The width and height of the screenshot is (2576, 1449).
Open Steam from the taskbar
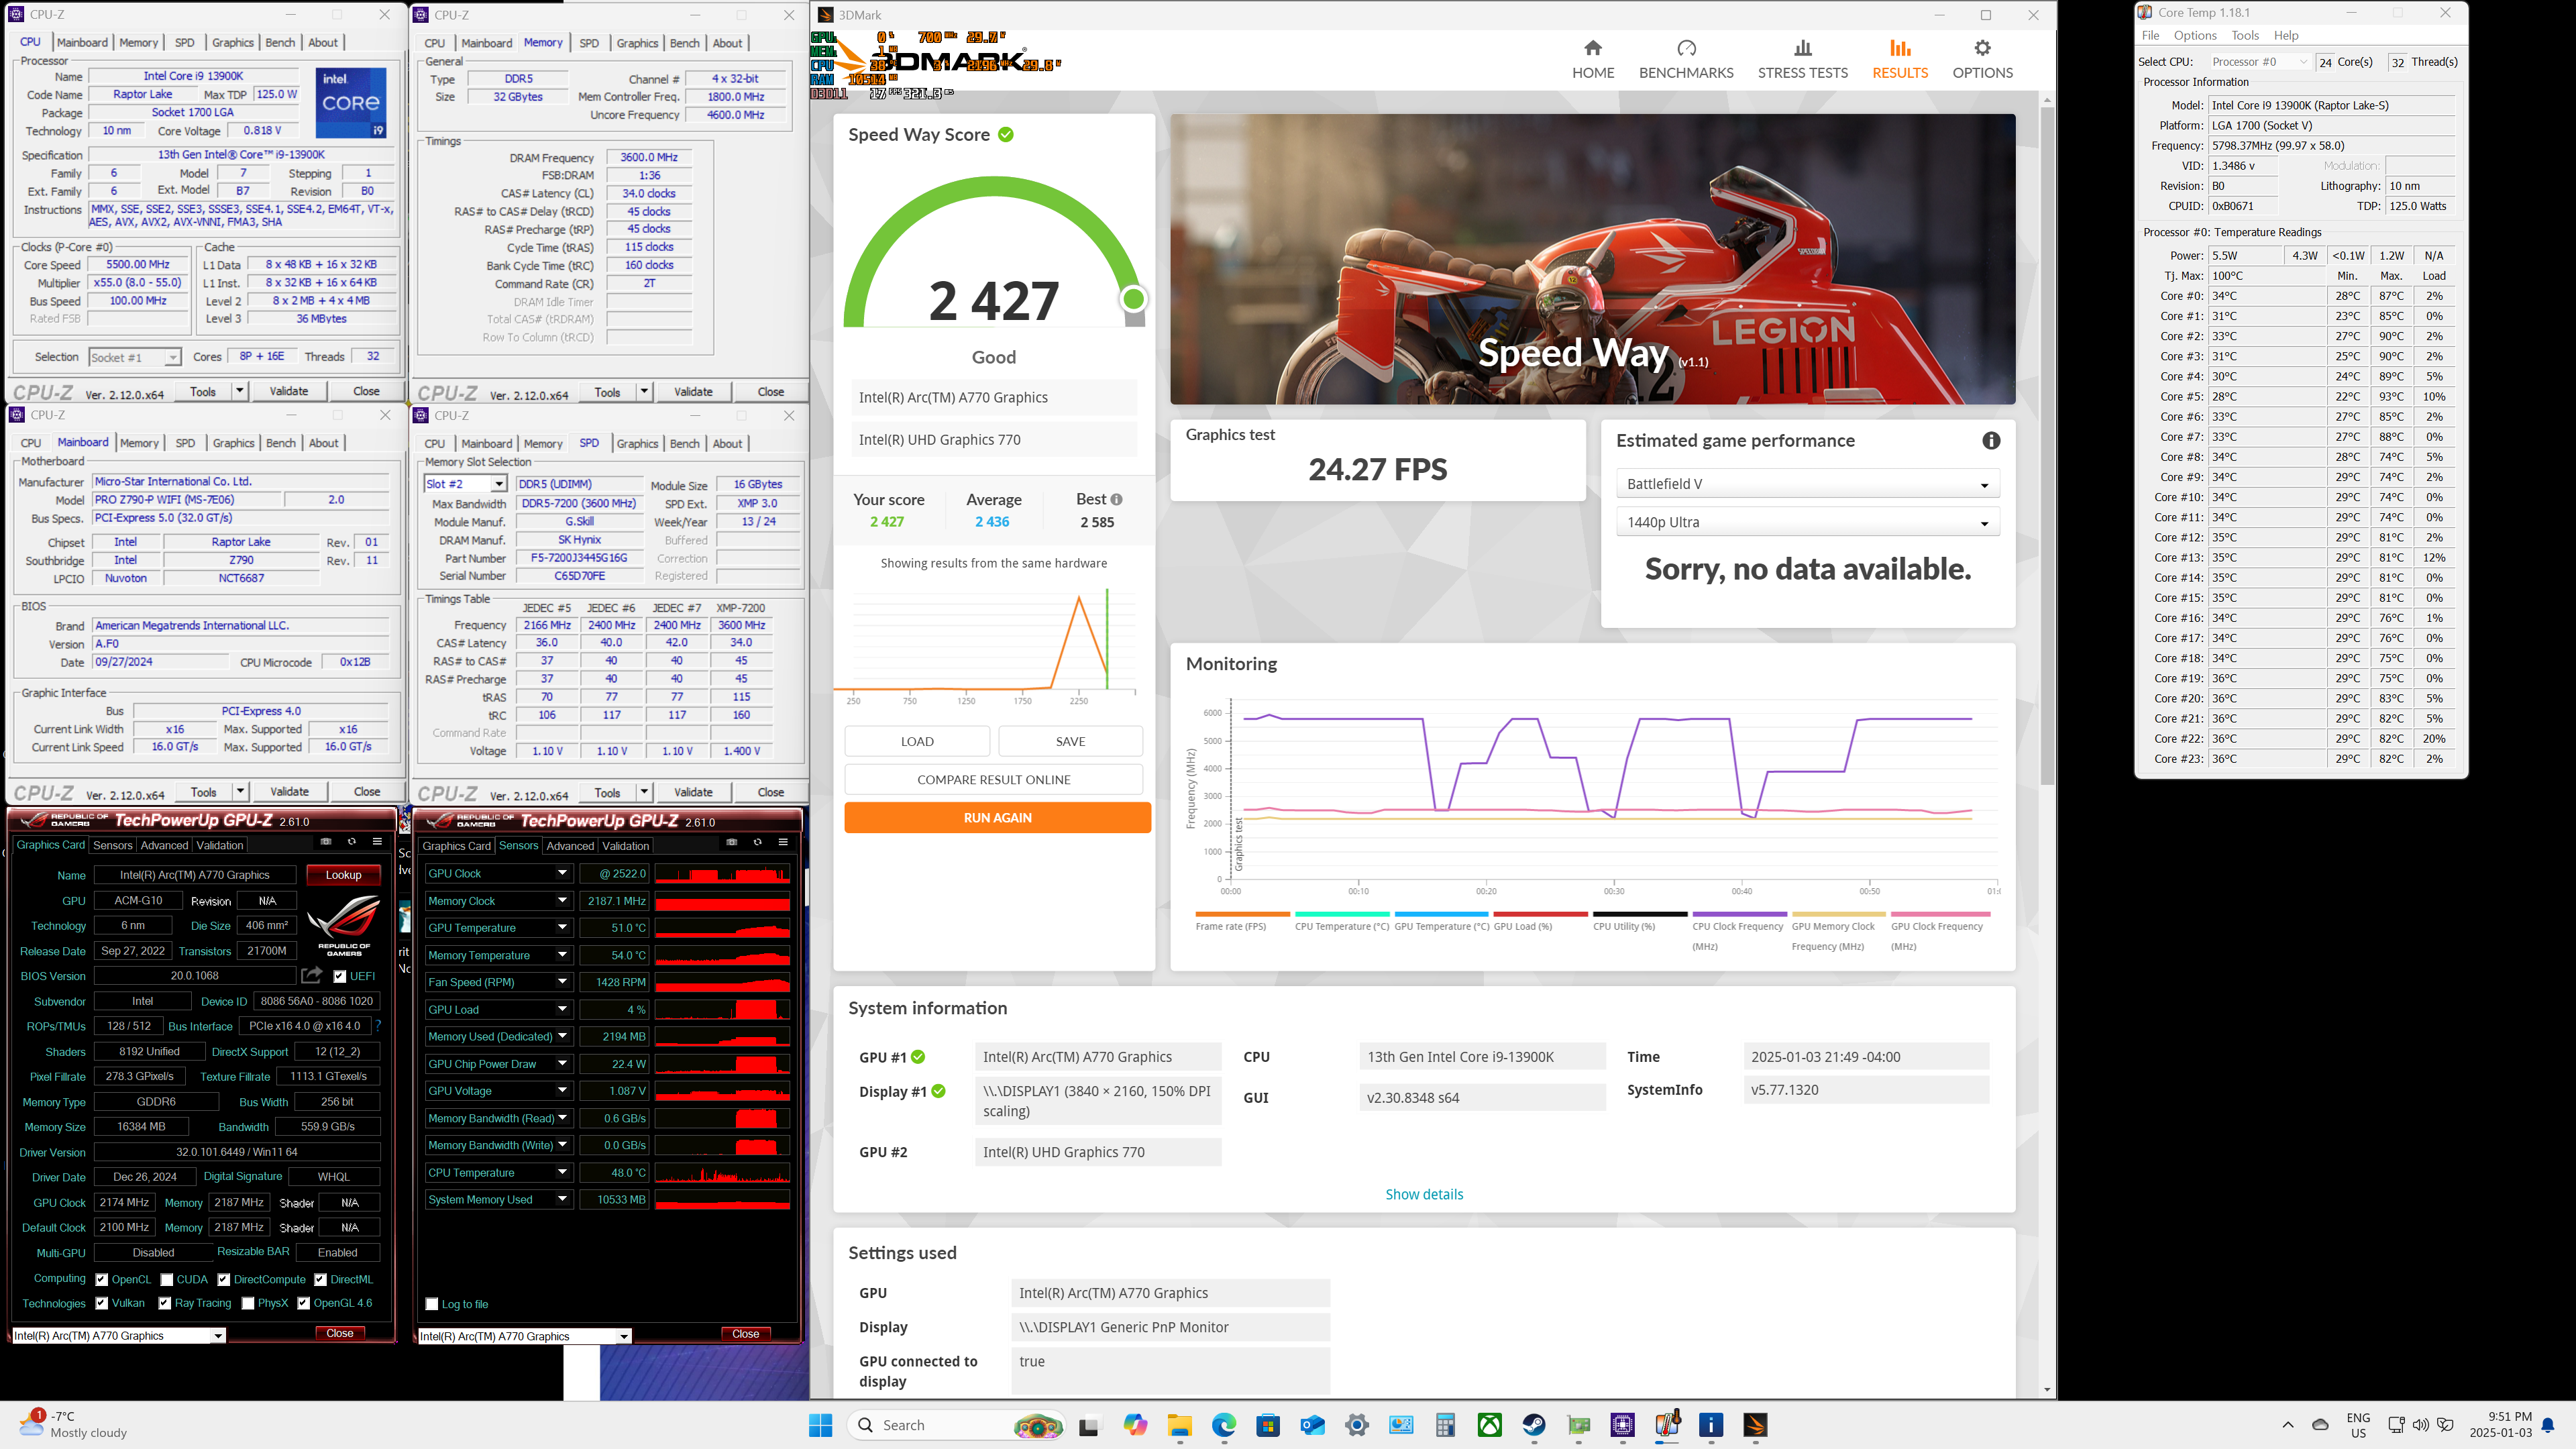(x=1534, y=1425)
